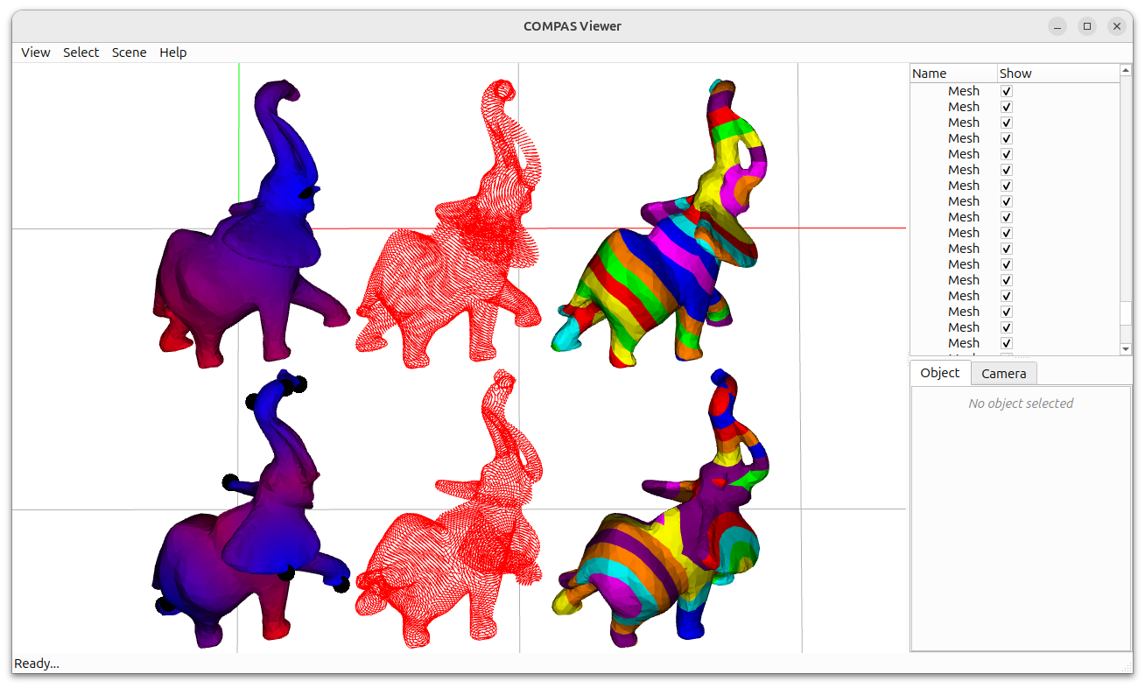
Task: Open the View menu
Action: (x=35, y=53)
